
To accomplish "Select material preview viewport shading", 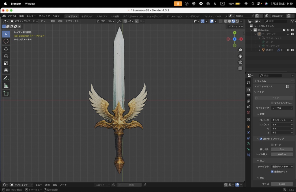I will (233, 21).
